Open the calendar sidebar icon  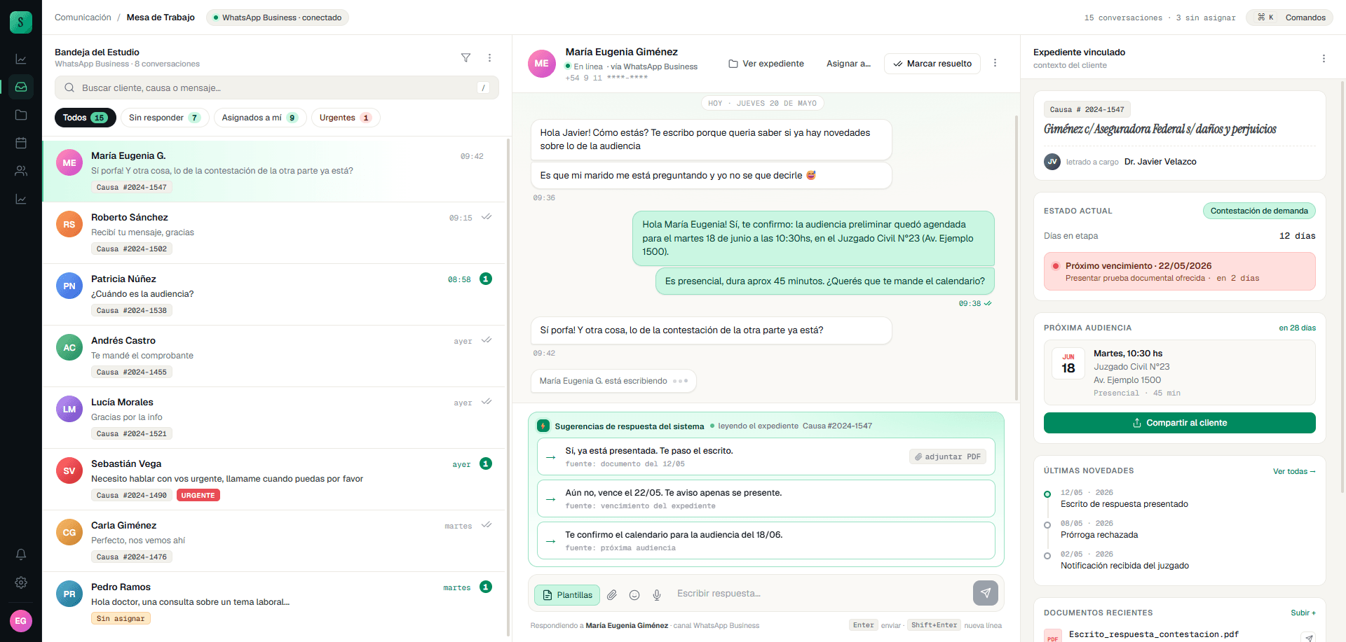(21, 143)
